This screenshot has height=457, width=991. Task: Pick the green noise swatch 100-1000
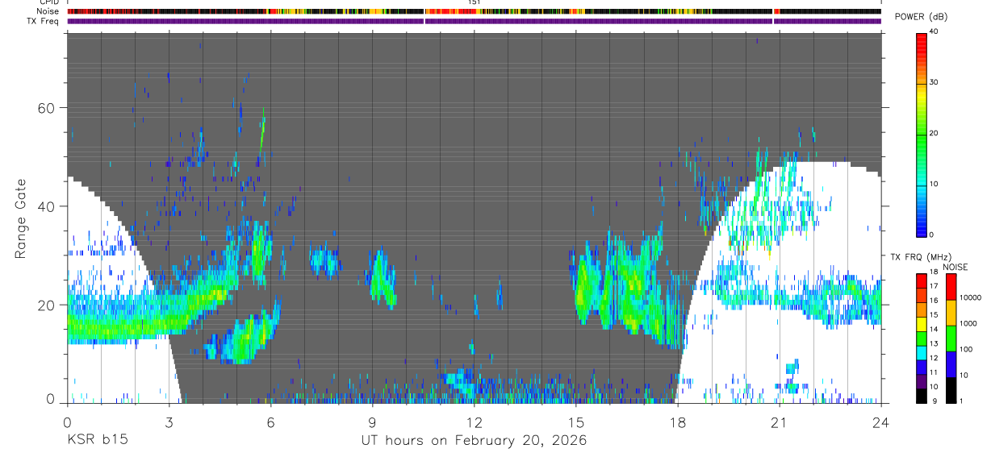click(951, 339)
